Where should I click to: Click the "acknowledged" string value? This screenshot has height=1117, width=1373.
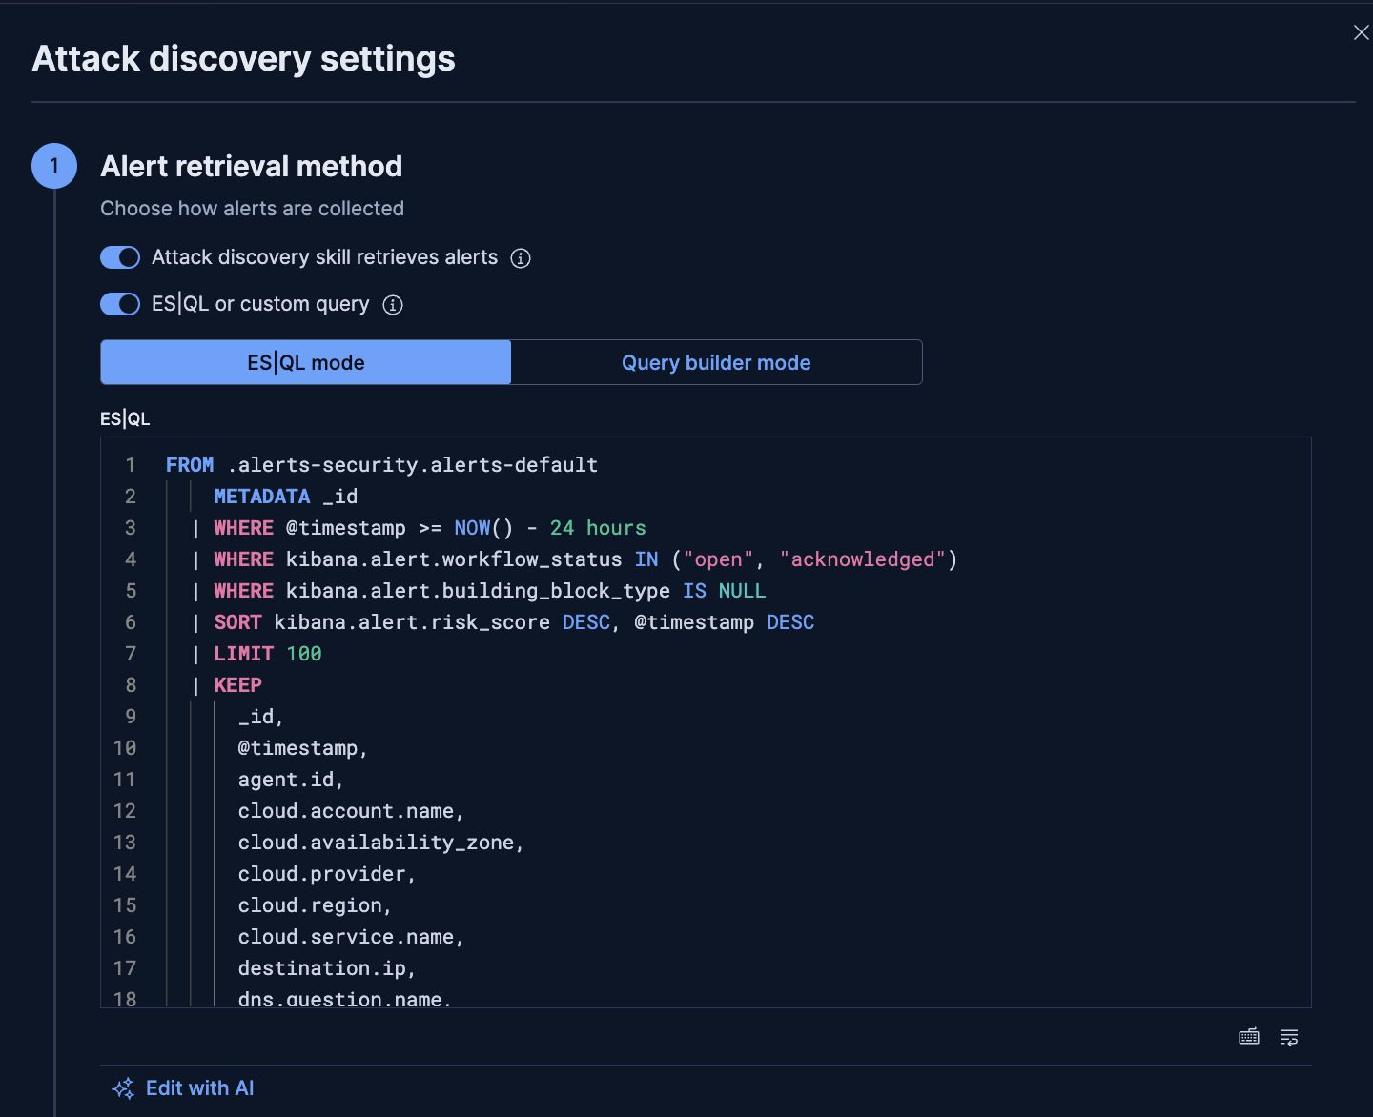862,559
